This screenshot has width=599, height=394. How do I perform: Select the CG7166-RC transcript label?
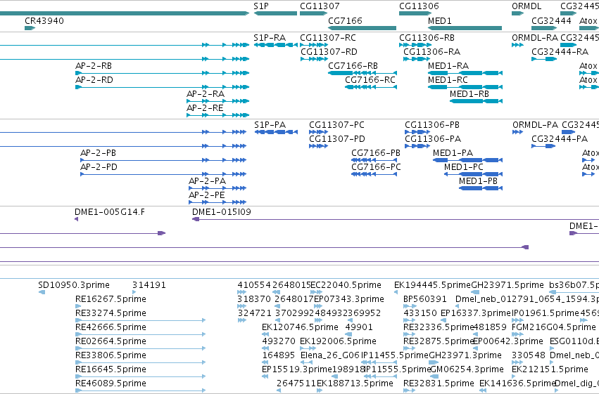click(370, 79)
